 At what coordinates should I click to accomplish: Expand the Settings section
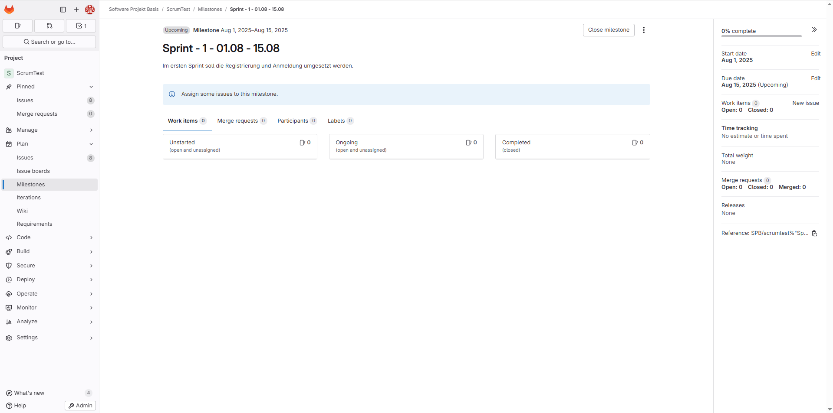[x=49, y=338]
